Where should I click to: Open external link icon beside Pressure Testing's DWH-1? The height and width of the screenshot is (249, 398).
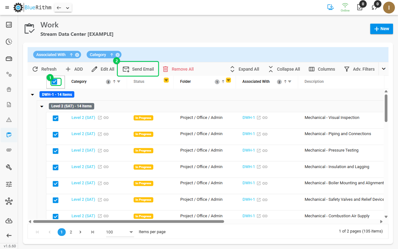click(x=259, y=151)
